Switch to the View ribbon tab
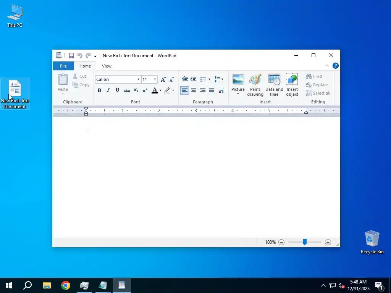 point(107,66)
